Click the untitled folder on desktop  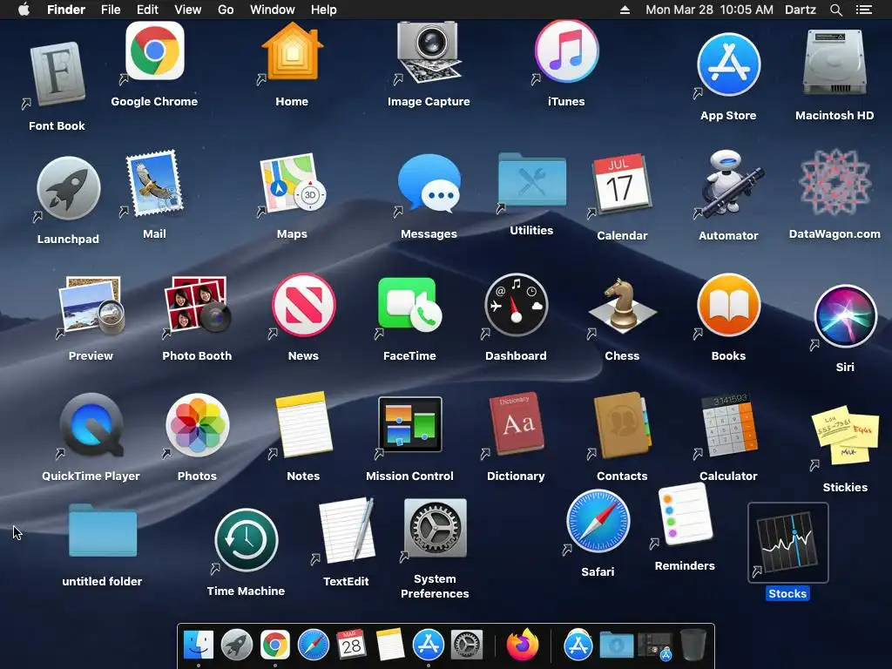pos(103,530)
